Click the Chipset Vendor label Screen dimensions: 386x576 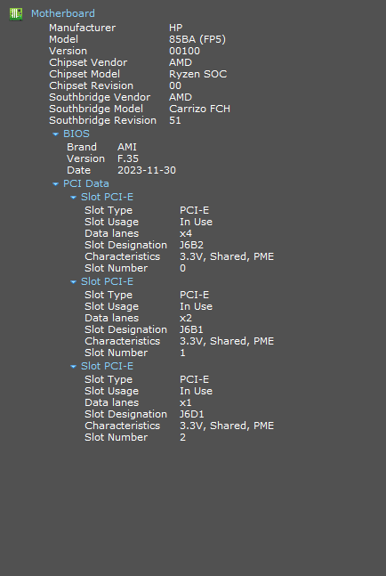pyautogui.click(x=88, y=62)
